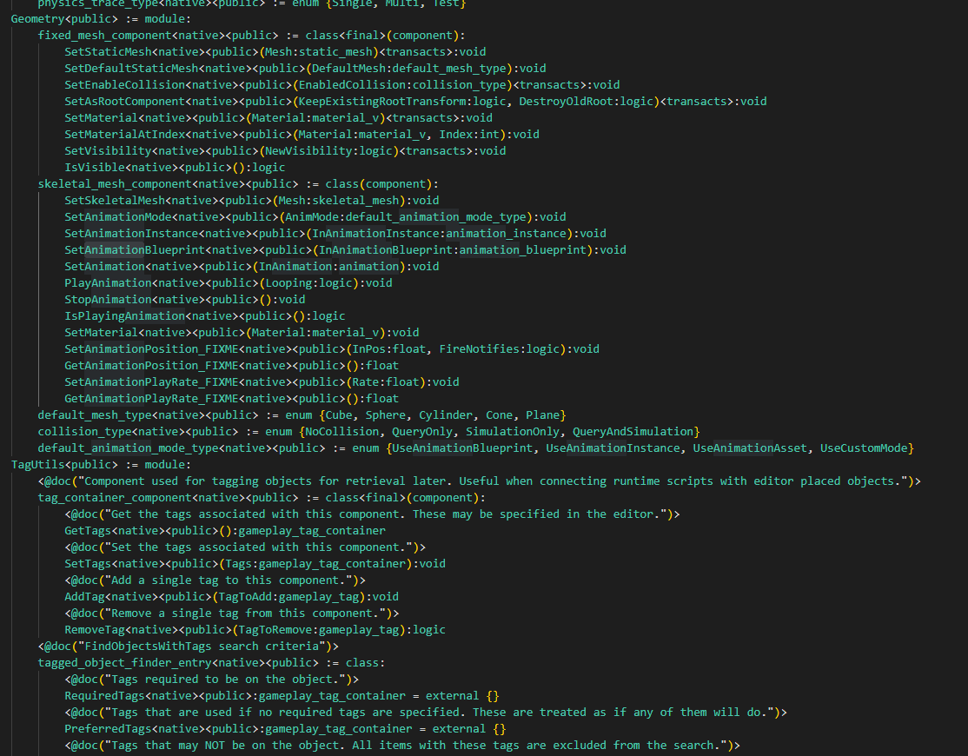Click the default_mesh_type enum line
Screen dimensions: 968x756
302,415
